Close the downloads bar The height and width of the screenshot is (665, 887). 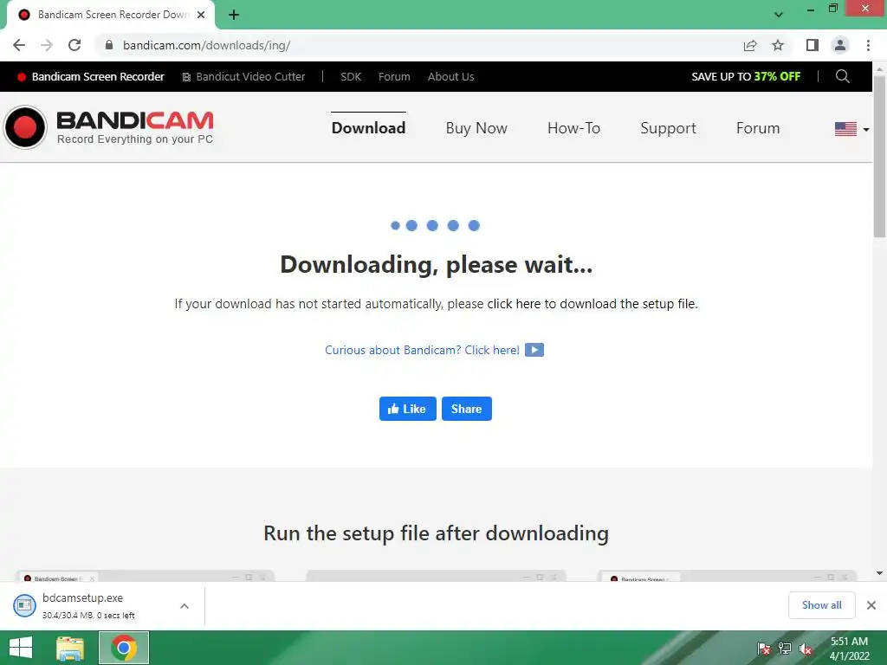click(x=871, y=605)
